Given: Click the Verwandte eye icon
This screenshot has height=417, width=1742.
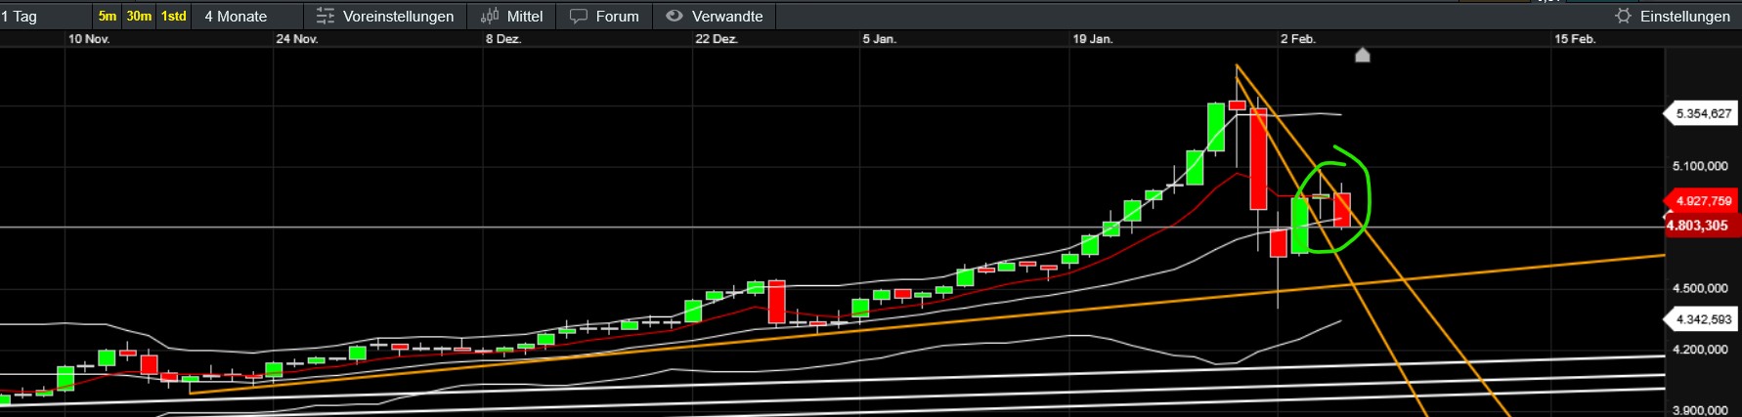Looking at the screenshot, I should (x=674, y=17).
